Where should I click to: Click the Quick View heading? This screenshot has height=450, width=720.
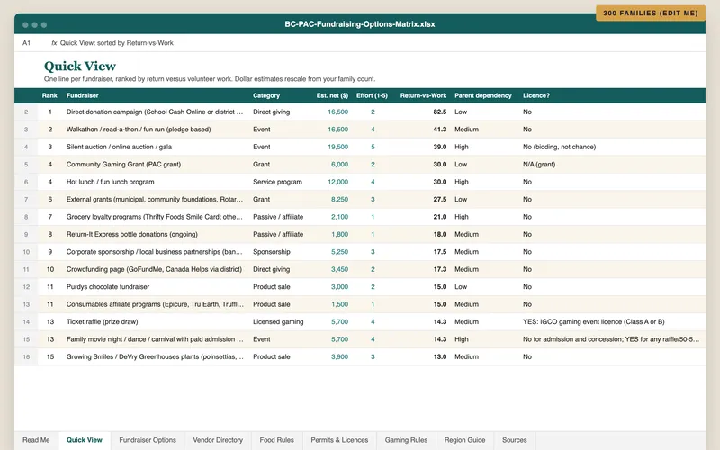coord(80,66)
